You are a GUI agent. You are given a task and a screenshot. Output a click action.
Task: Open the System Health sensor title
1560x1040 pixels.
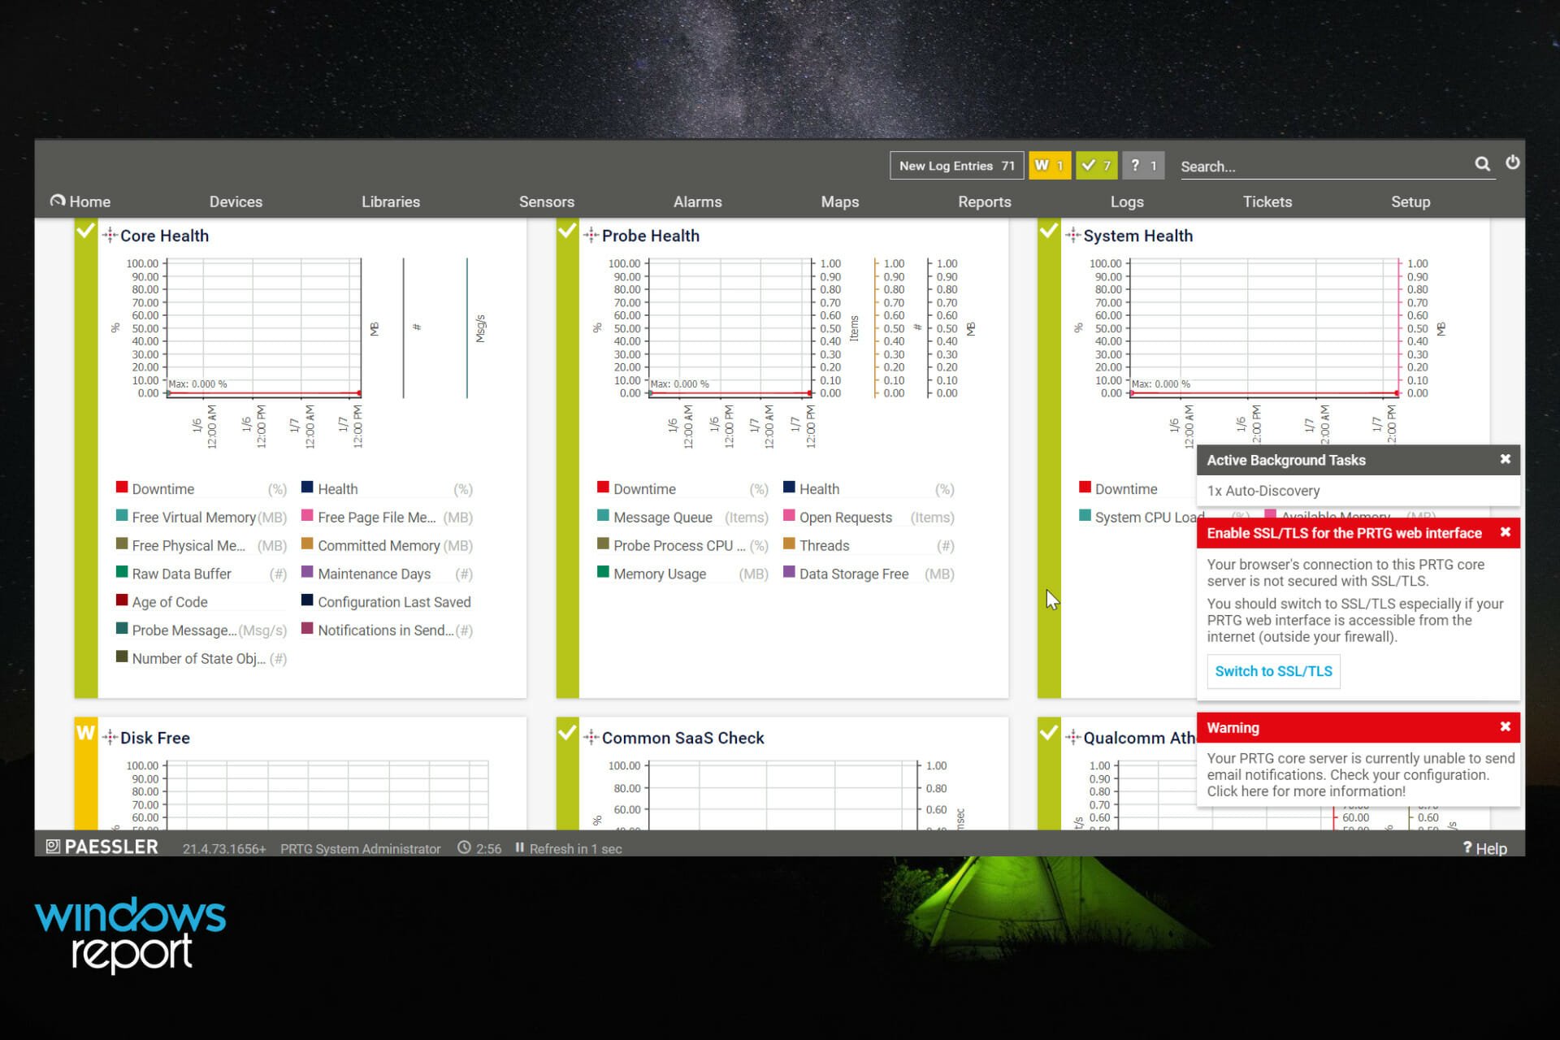pyautogui.click(x=1137, y=236)
